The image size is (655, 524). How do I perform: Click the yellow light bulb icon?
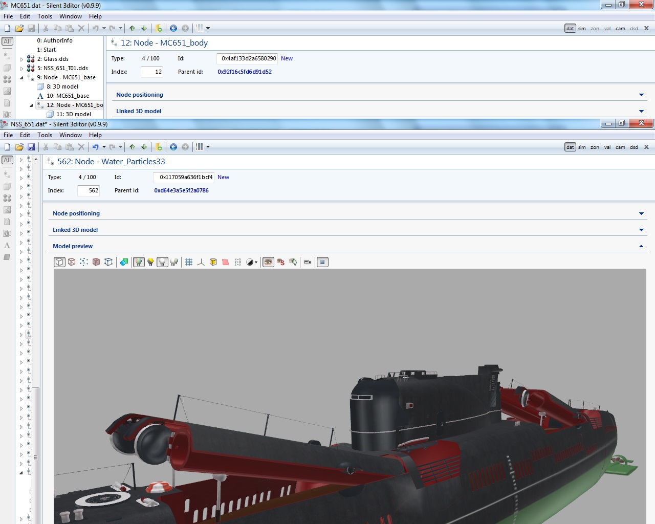tap(150, 262)
